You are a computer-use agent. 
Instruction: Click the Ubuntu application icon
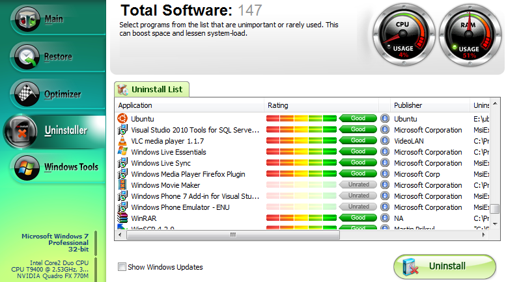click(x=122, y=118)
